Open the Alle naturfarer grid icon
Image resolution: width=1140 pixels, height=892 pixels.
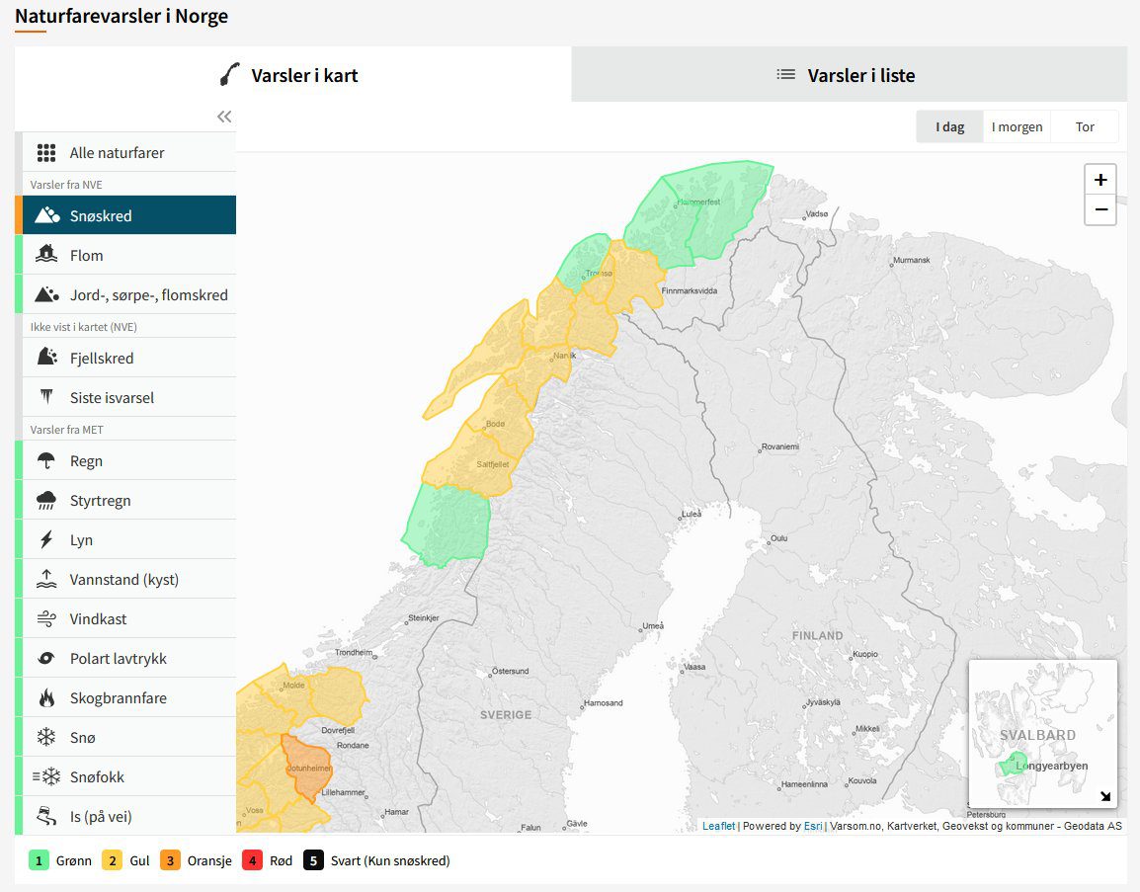[x=46, y=153]
